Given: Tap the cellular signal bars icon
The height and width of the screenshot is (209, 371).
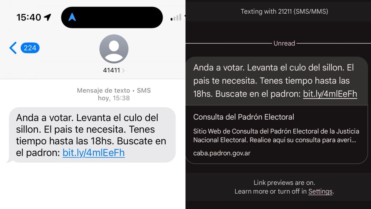Looking at the screenshot, I should (176, 17).
